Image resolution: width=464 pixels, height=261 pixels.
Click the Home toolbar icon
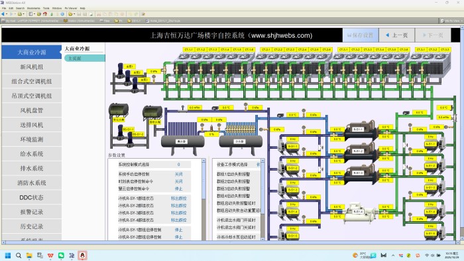click(x=45, y=14)
